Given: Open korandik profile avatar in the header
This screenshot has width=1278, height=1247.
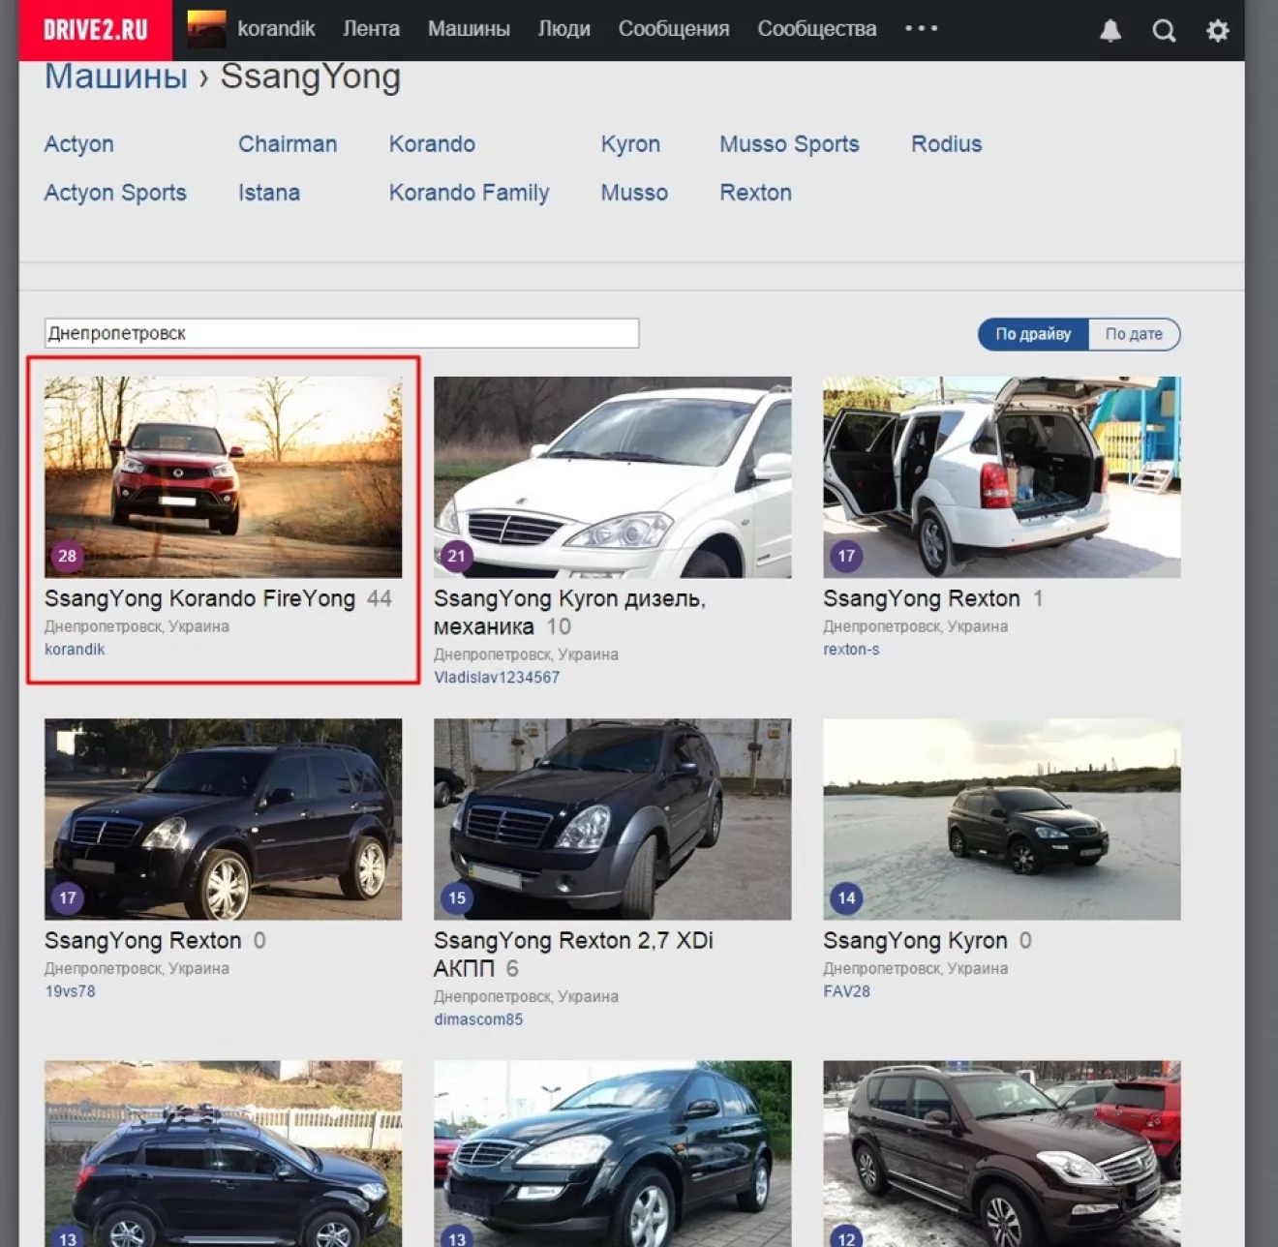Looking at the screenshot, I should (x=206, y=29).
